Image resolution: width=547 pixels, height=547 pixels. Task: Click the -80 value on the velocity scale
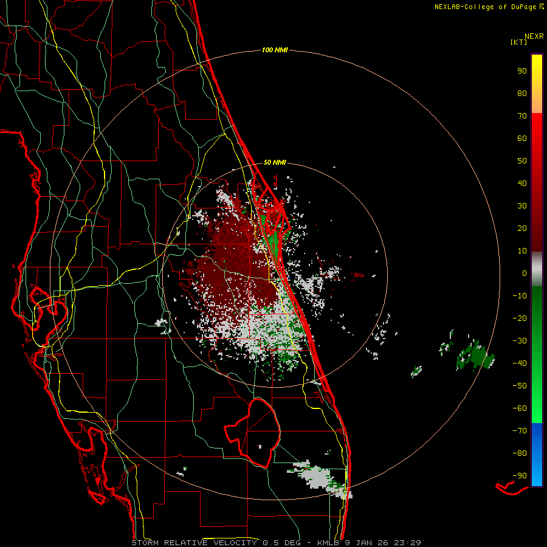pos(520,453)
